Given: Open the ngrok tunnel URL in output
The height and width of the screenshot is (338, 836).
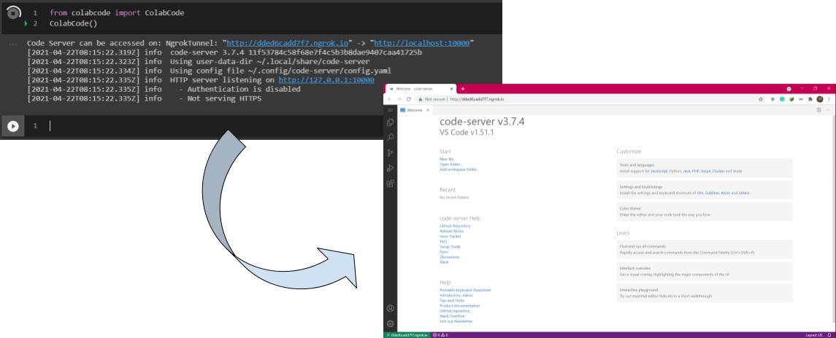Looking at the screenshot, I should click(288, 42).
